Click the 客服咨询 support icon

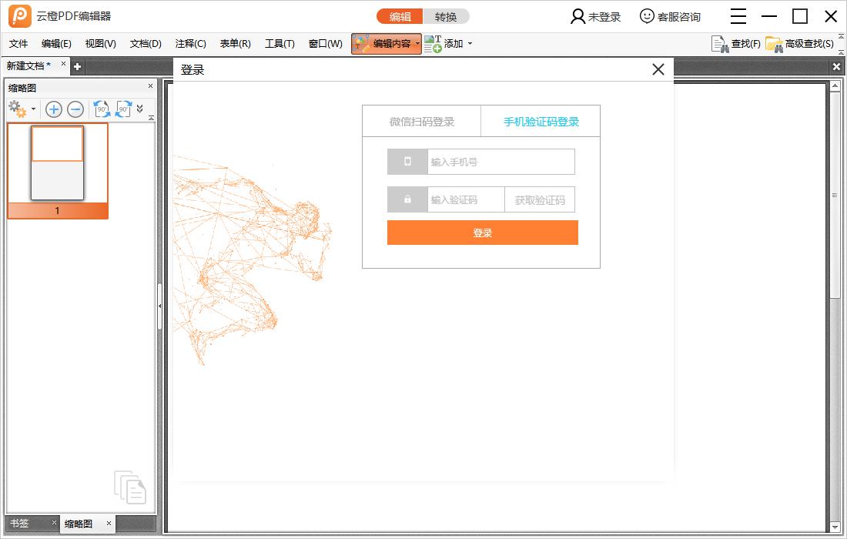[647, 16]
